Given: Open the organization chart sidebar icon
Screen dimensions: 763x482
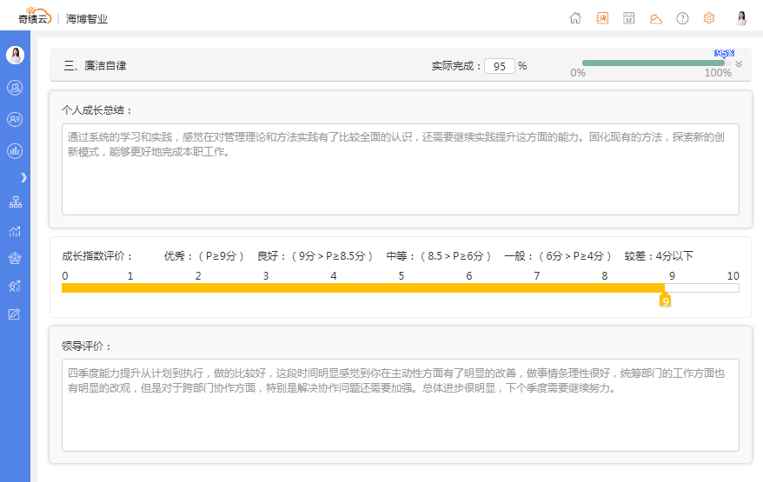Looking at the screenshot, I should click(15, 202).
